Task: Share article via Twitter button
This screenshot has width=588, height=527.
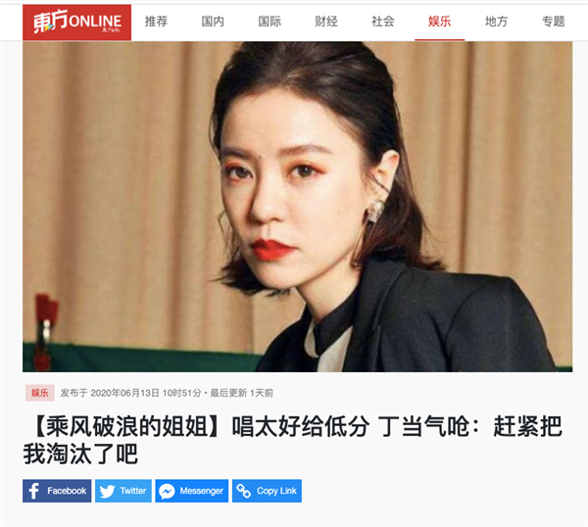Action: tap(123, 491)
